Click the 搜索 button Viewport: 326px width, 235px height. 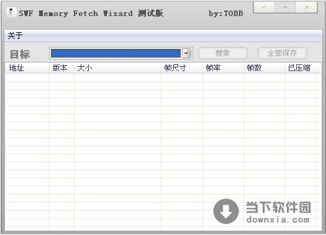(223, 53)
